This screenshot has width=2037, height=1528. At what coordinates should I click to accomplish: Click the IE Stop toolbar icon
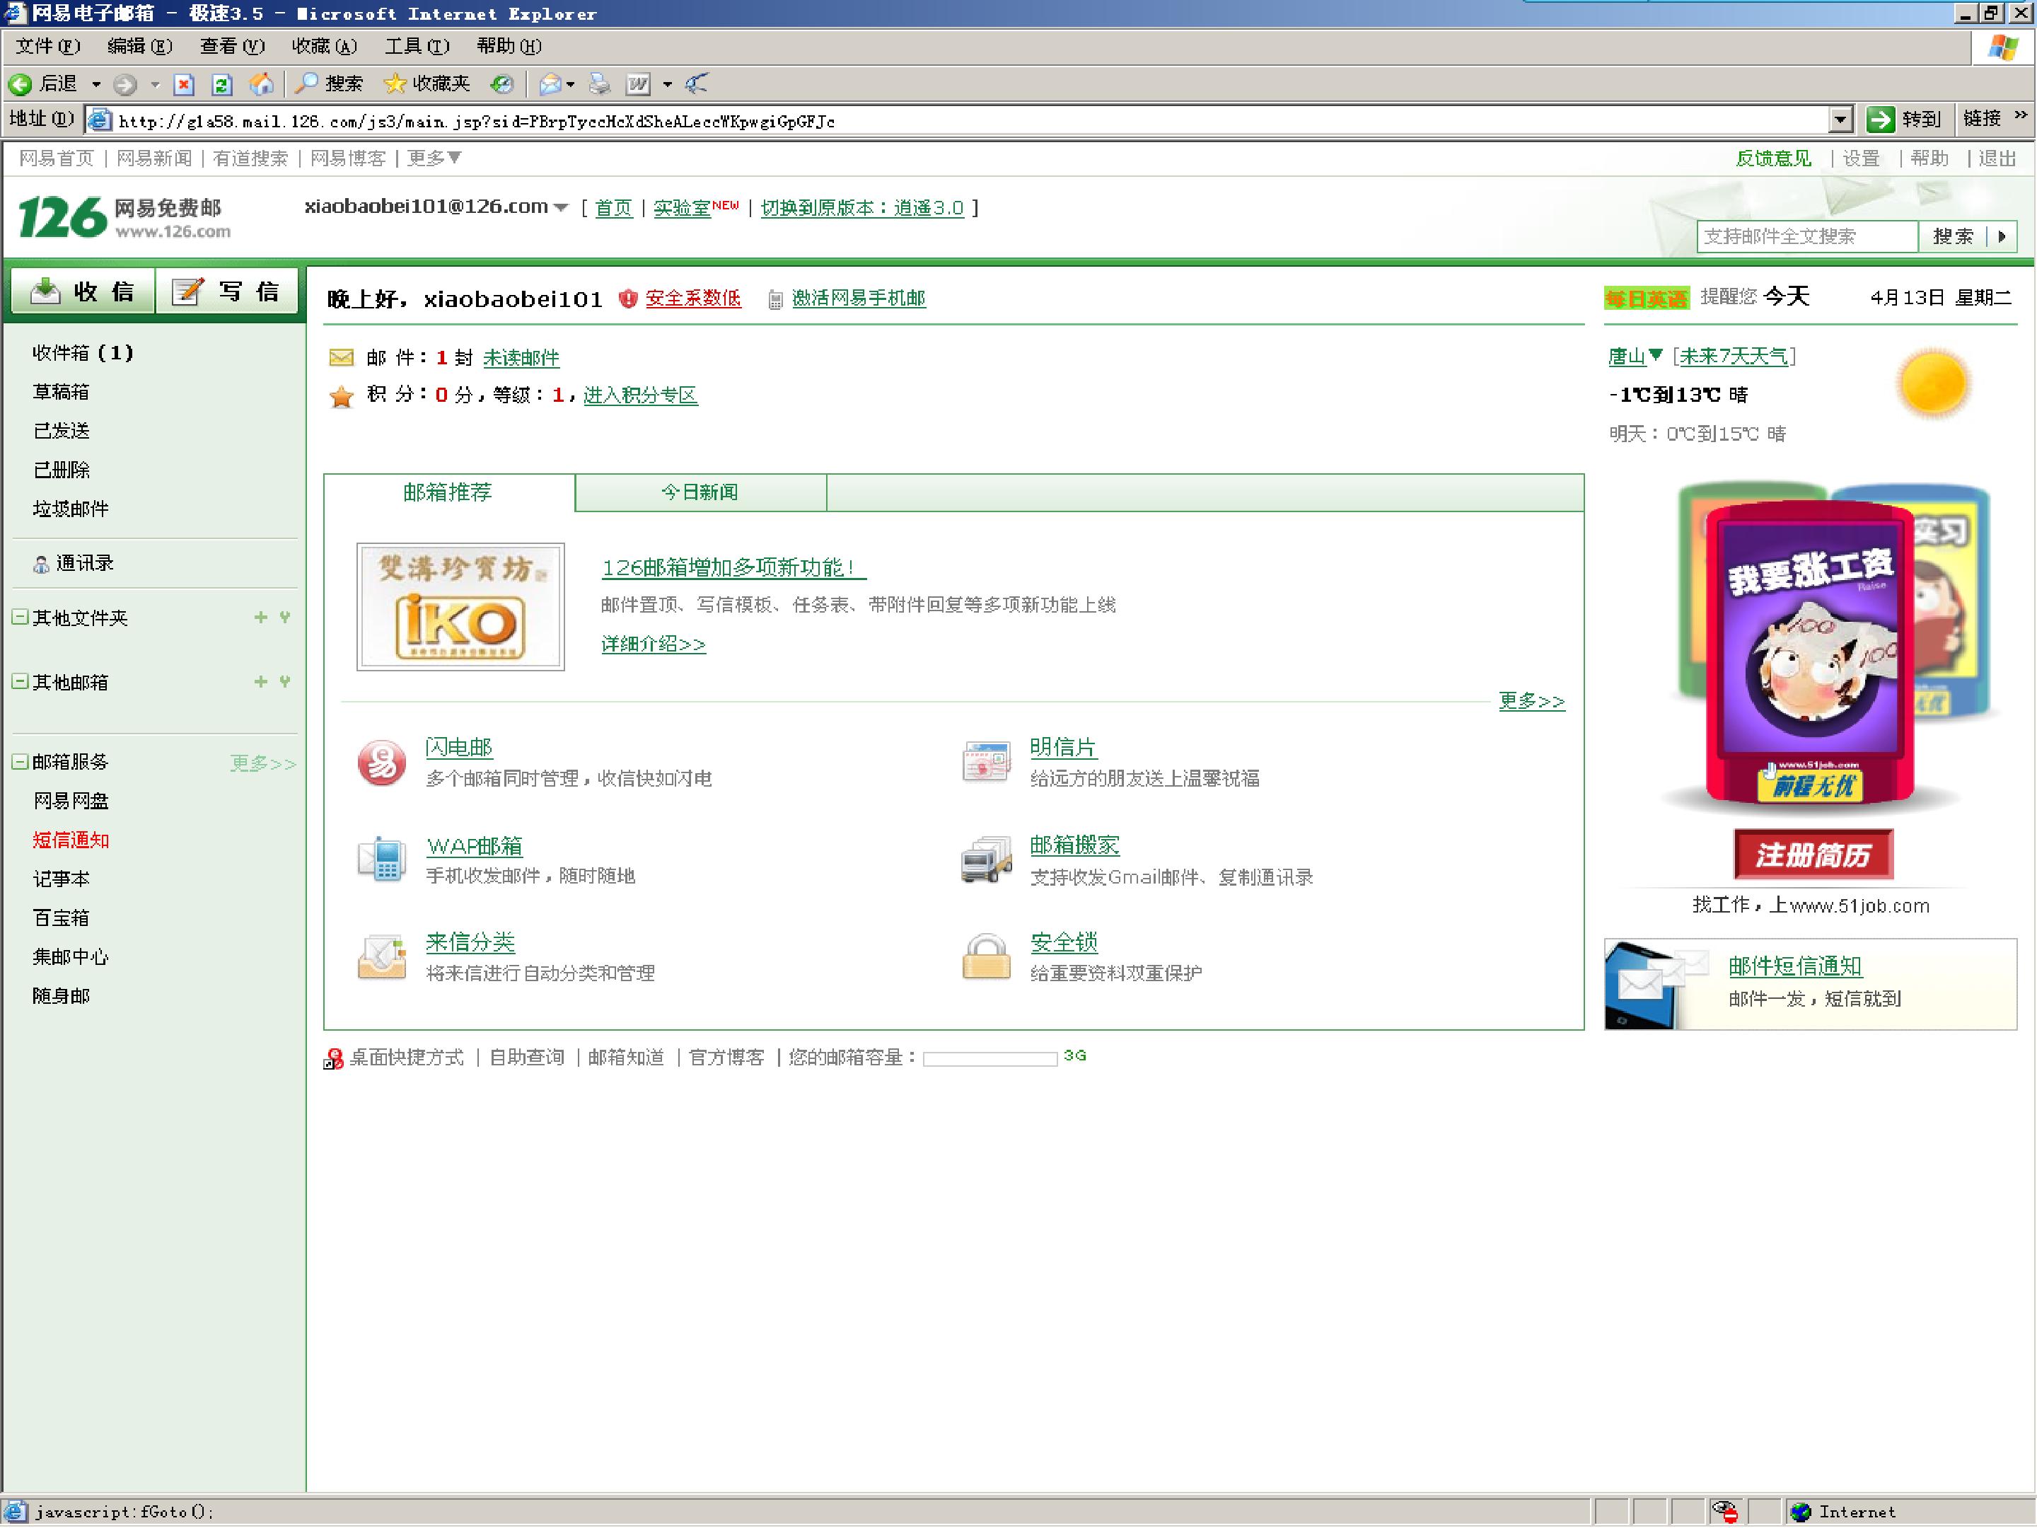pyautogui.click(x=184, y=85)
